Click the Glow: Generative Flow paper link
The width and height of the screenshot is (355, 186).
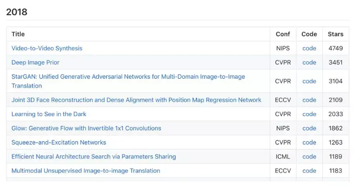click(x=86, y=128)
